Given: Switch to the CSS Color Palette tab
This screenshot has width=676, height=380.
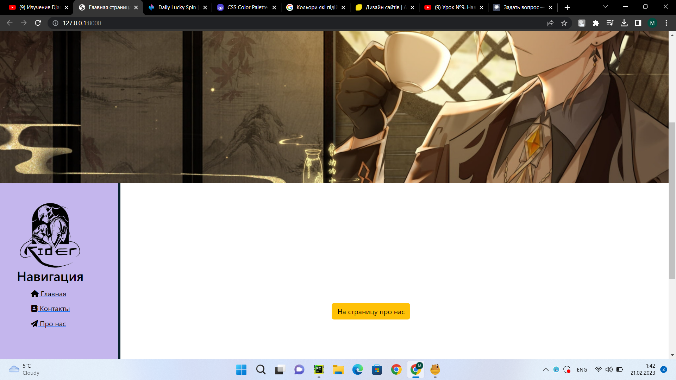Looking at the screenshot, I should coord(247,7).
